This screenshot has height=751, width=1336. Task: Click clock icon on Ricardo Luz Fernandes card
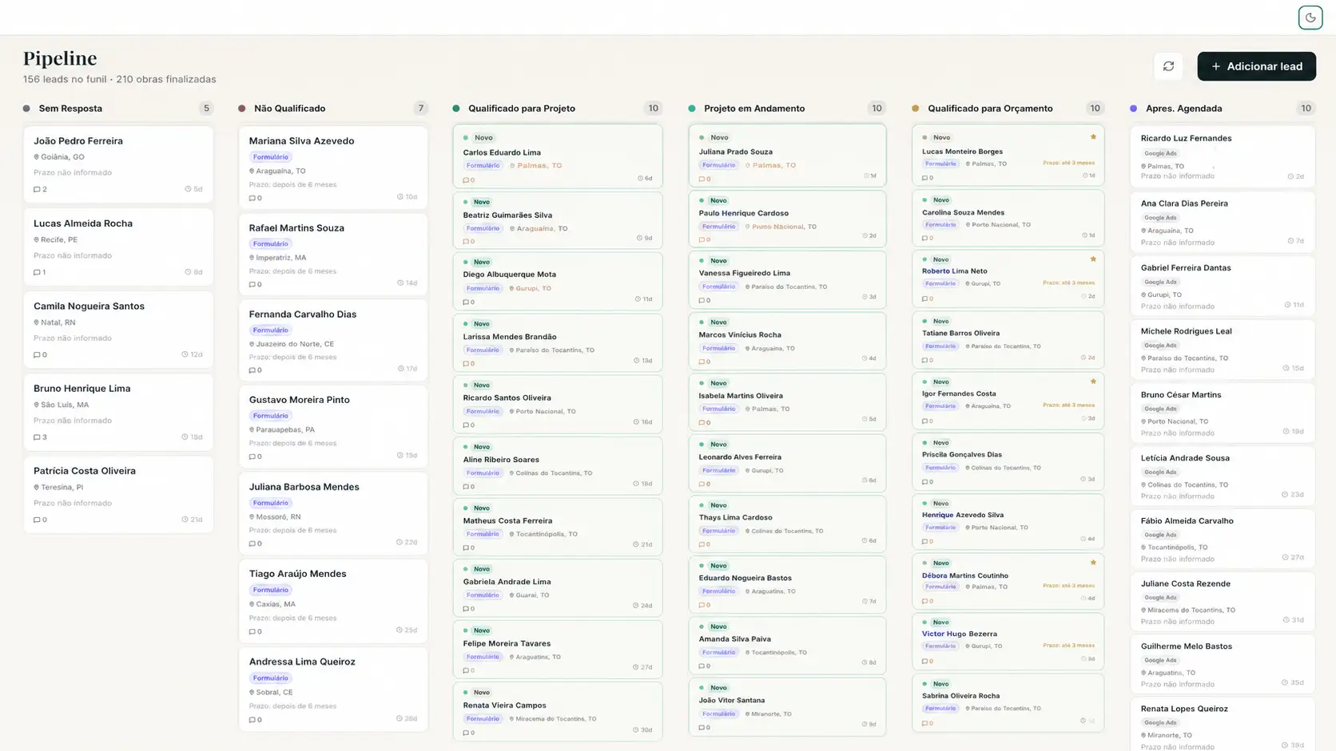1290,176
